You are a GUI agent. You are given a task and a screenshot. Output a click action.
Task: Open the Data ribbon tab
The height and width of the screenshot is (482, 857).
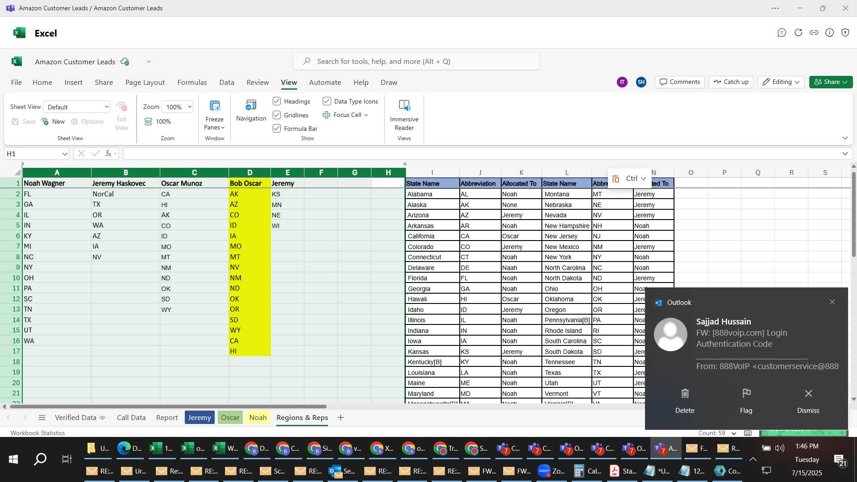tap(227, 83)
